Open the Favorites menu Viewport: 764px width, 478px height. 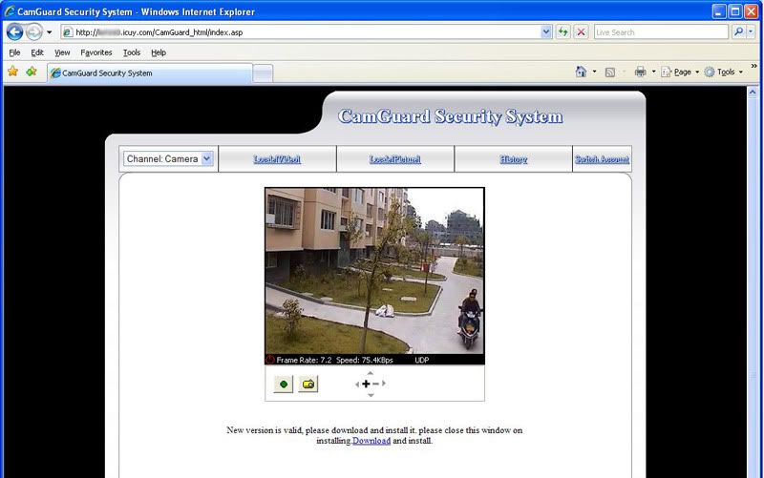click(x=96, y=52)
